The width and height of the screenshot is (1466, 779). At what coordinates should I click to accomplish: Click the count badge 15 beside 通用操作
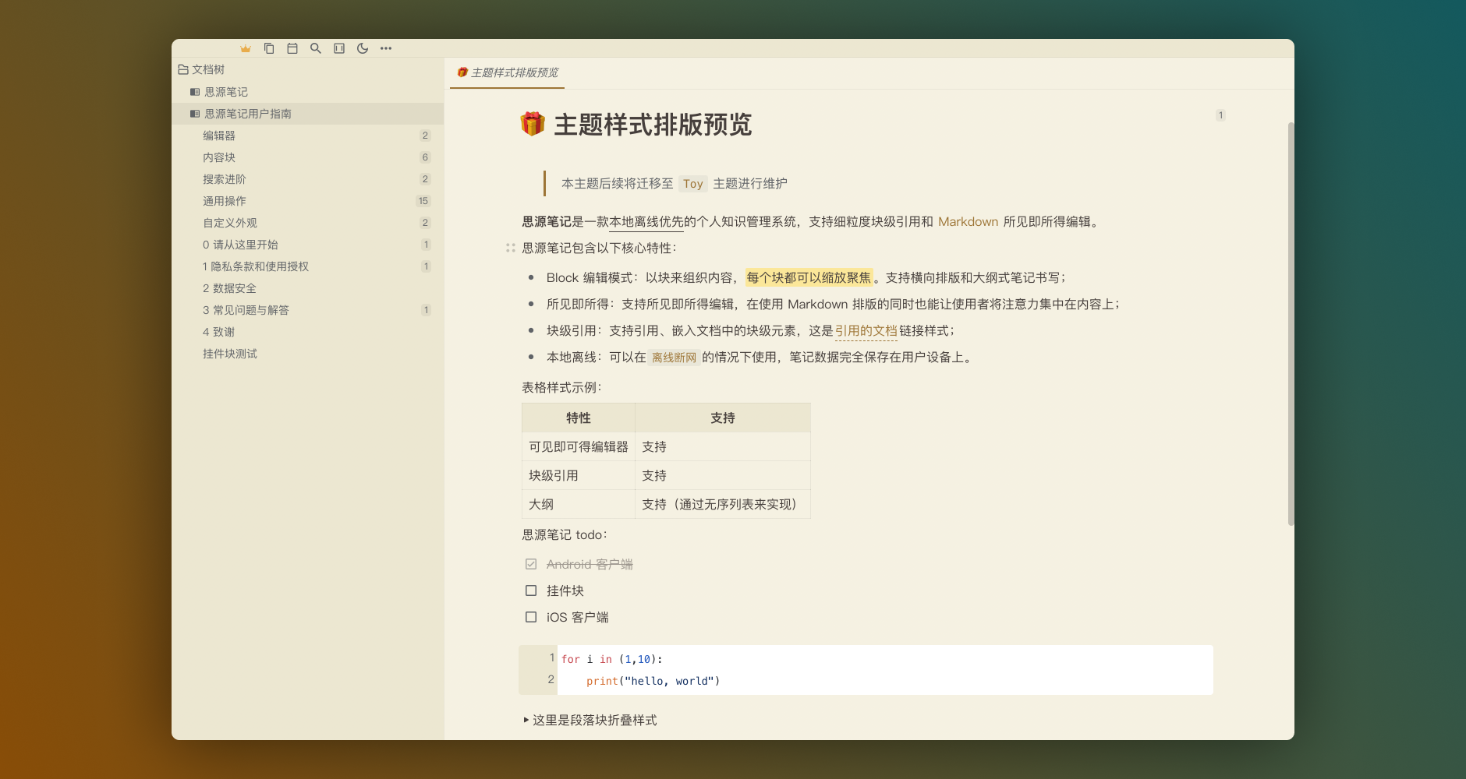pyautogui.click(x=423, y=201)
